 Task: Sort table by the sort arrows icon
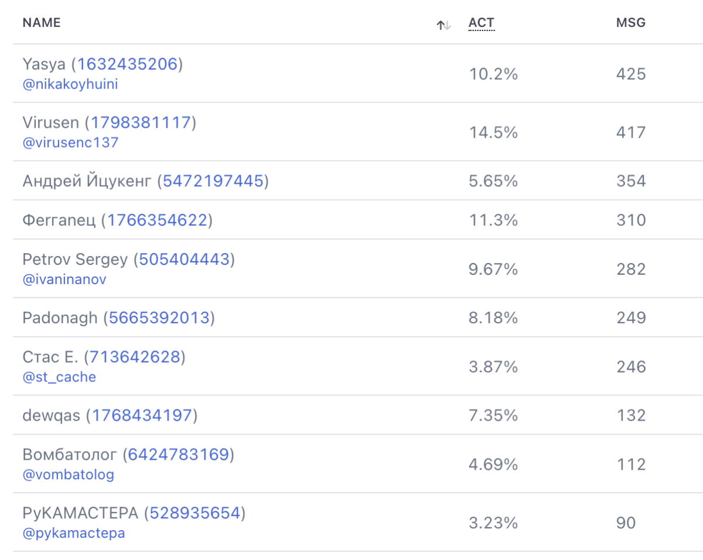[443, 25]
